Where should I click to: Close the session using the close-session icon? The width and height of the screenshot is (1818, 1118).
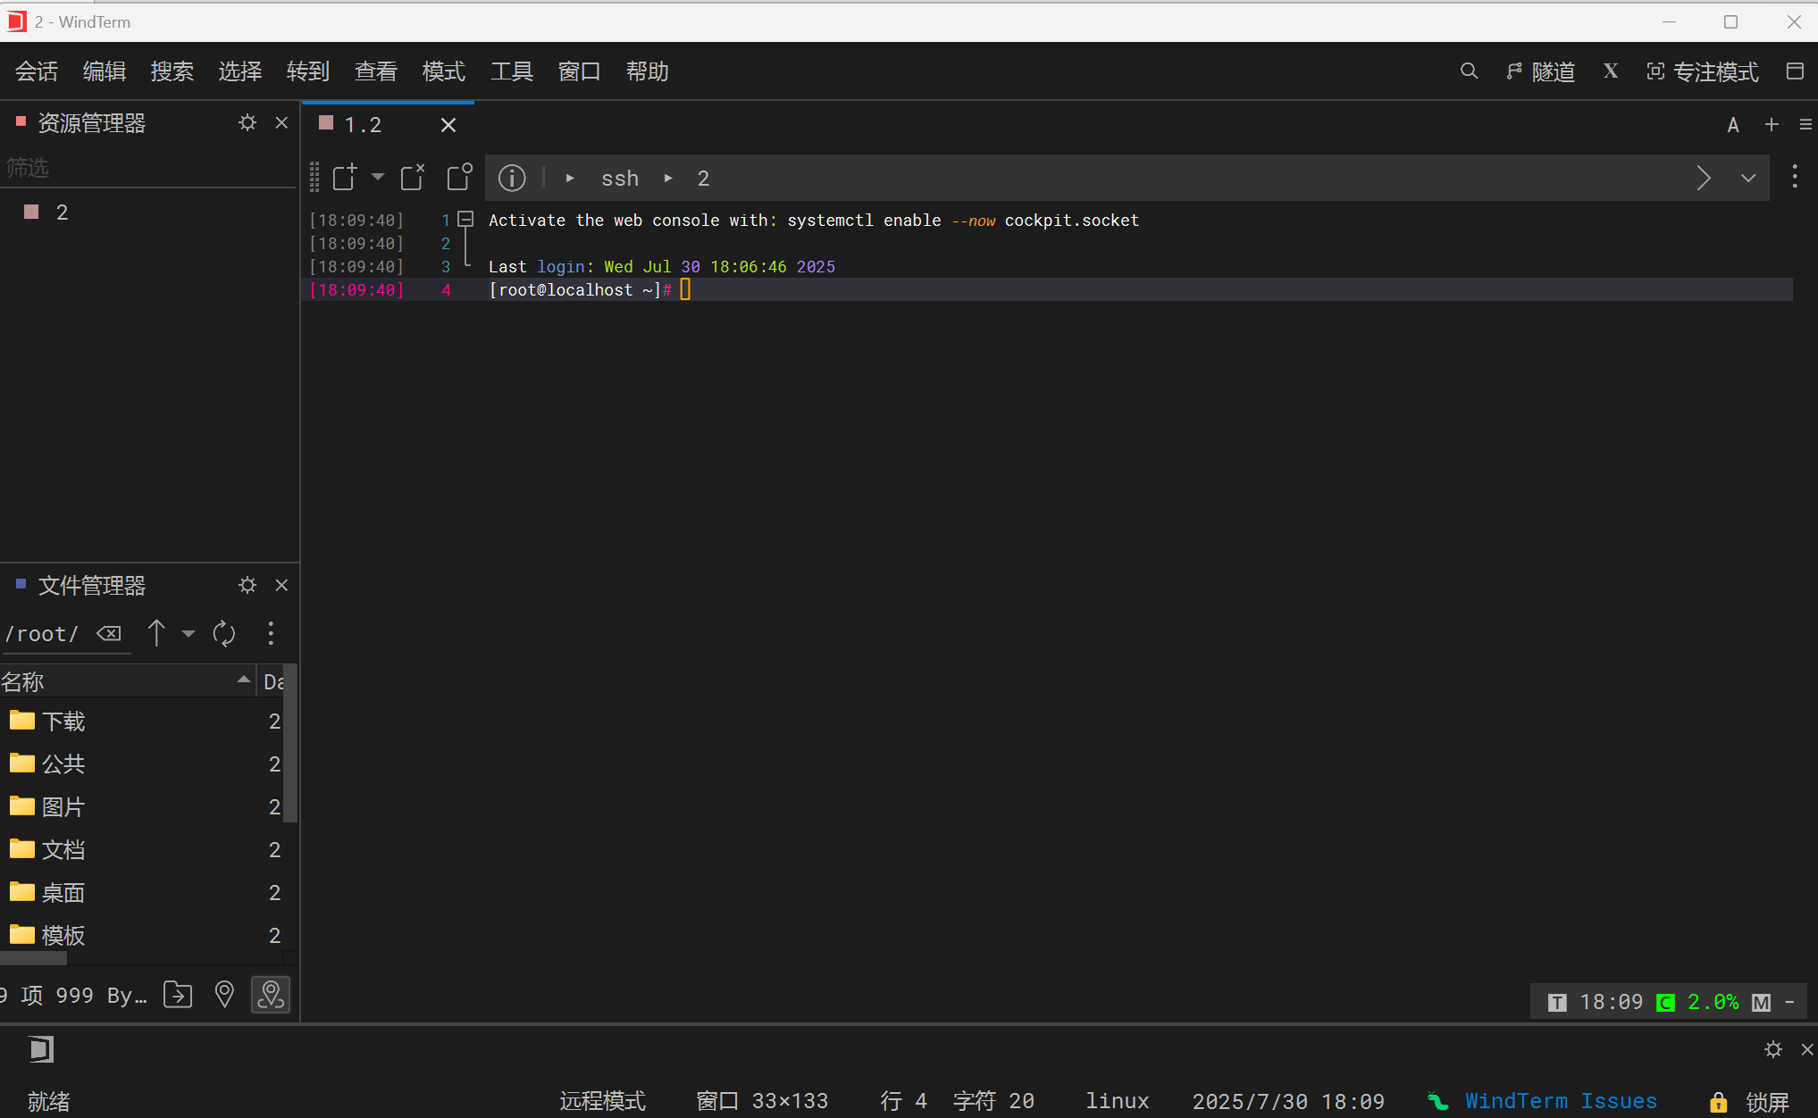pos(412,177)
